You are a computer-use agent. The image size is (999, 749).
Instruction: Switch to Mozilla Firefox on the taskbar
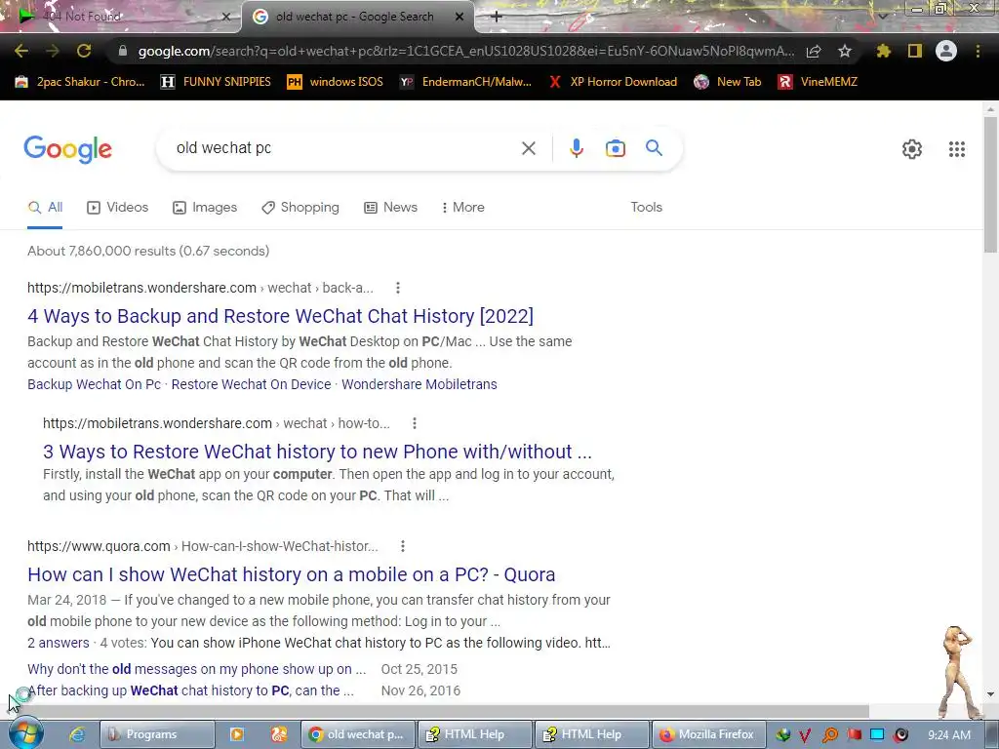click(707, 734)
